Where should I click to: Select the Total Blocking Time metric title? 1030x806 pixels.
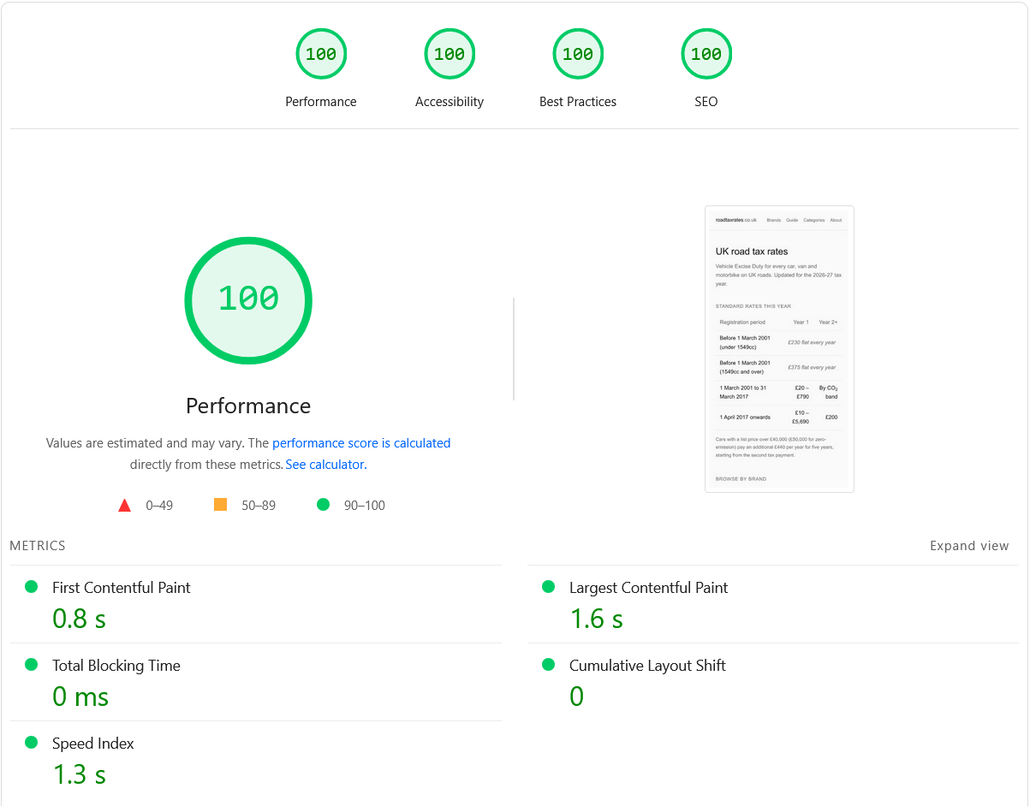pyautogui.click(x=116, y=666)
